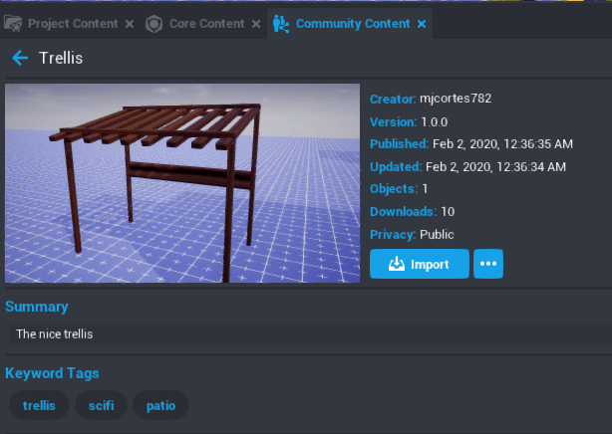Click the summary text 'The nice trellis'

click(55, 334)
